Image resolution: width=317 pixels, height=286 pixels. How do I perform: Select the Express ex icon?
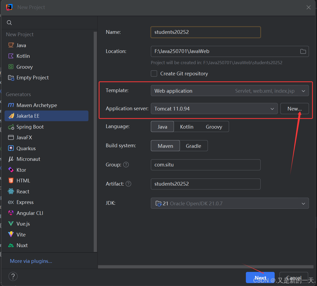click(11, 202)
